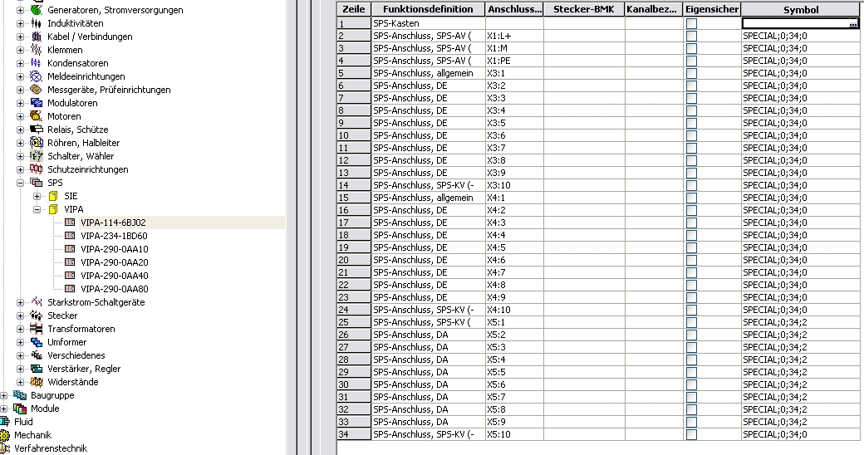The height and width of the screenshot is (455, 864).
Task: Click the Starkstrom-Schaltgeräte icon
Action: tap(36, 302)
